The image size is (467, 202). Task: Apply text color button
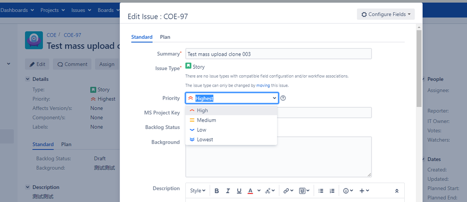pos(250,191)
